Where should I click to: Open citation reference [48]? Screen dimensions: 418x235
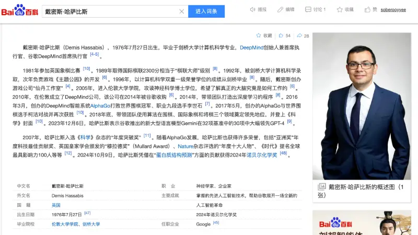[x=283, y=153]
